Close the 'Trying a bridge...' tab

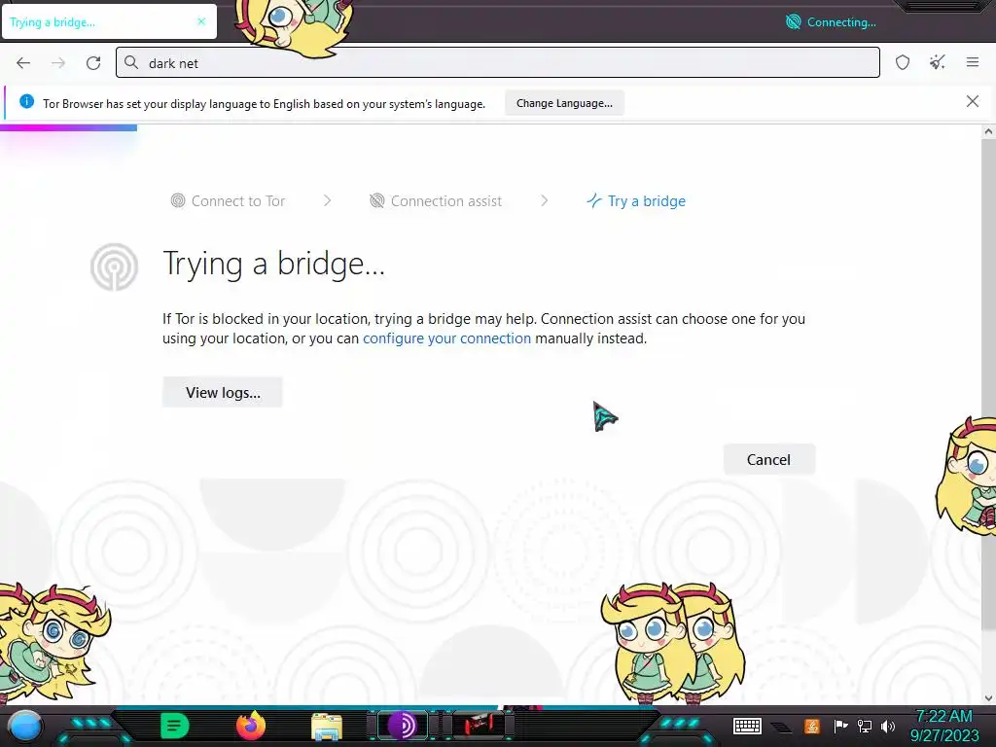201,21
